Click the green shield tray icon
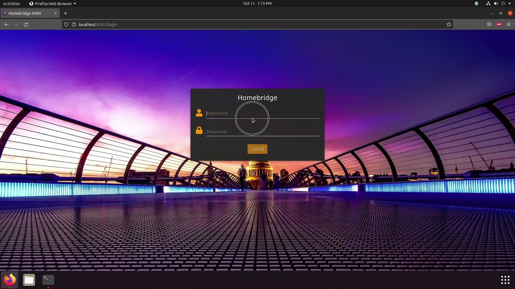The image size is (515, 289). click(x=476, y=4)
